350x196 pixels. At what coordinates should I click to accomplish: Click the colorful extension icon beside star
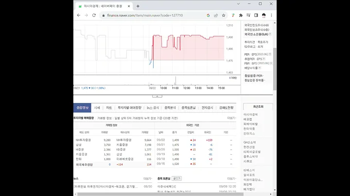pos(233,15)
